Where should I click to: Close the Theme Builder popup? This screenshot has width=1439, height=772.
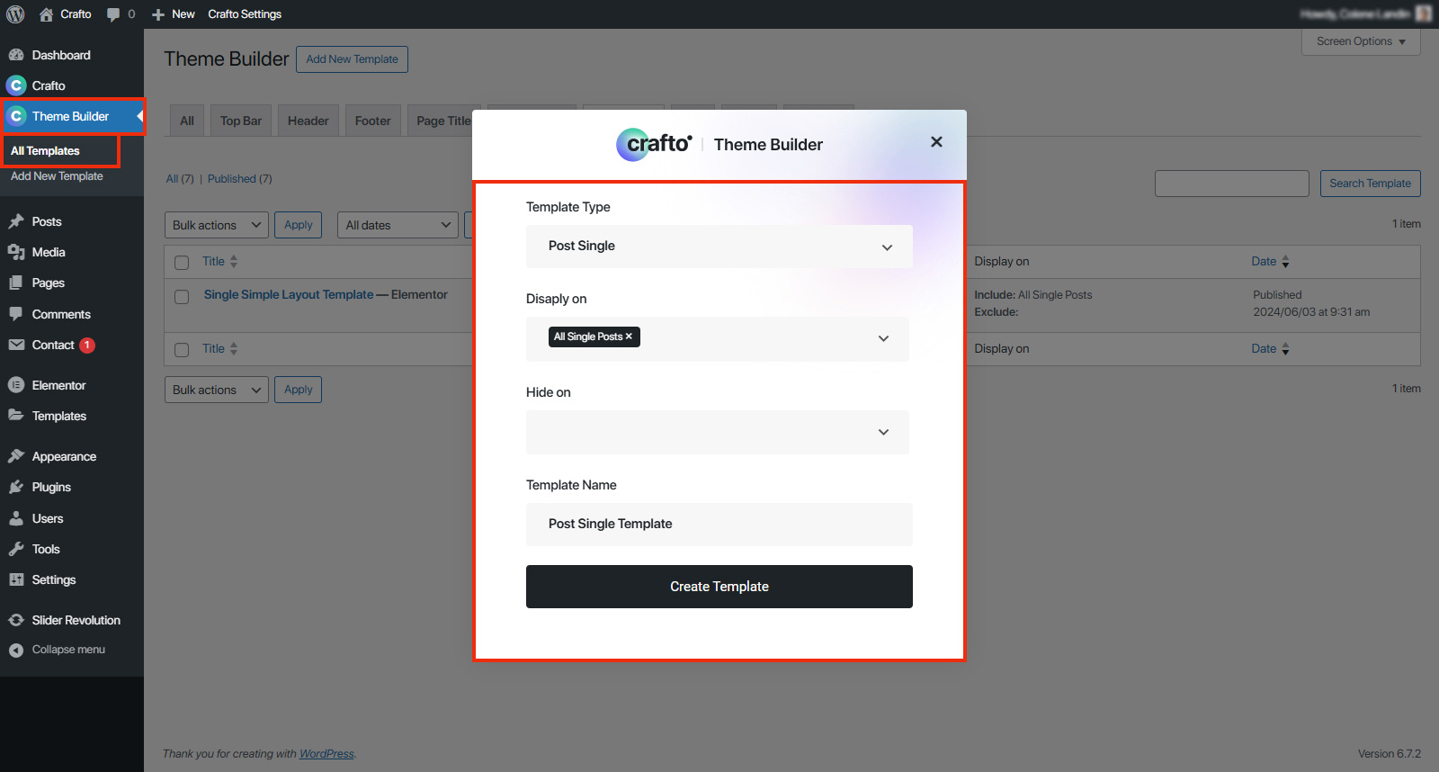[x=936, y=142]
